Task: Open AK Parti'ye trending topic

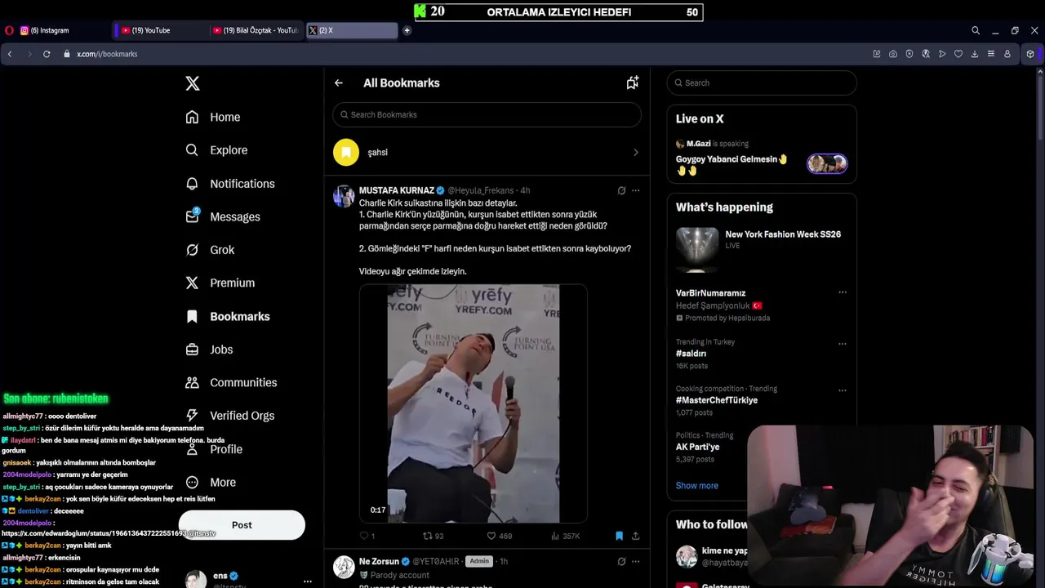Action: tap(697, 447)
